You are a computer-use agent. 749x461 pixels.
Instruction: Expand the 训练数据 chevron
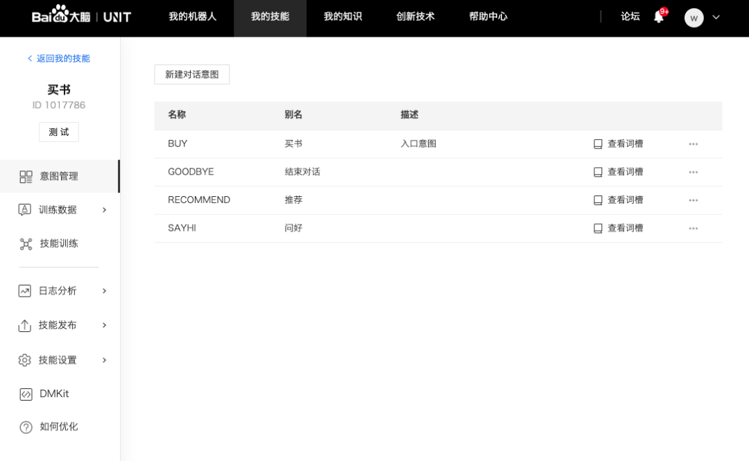(x=104, y=210)
